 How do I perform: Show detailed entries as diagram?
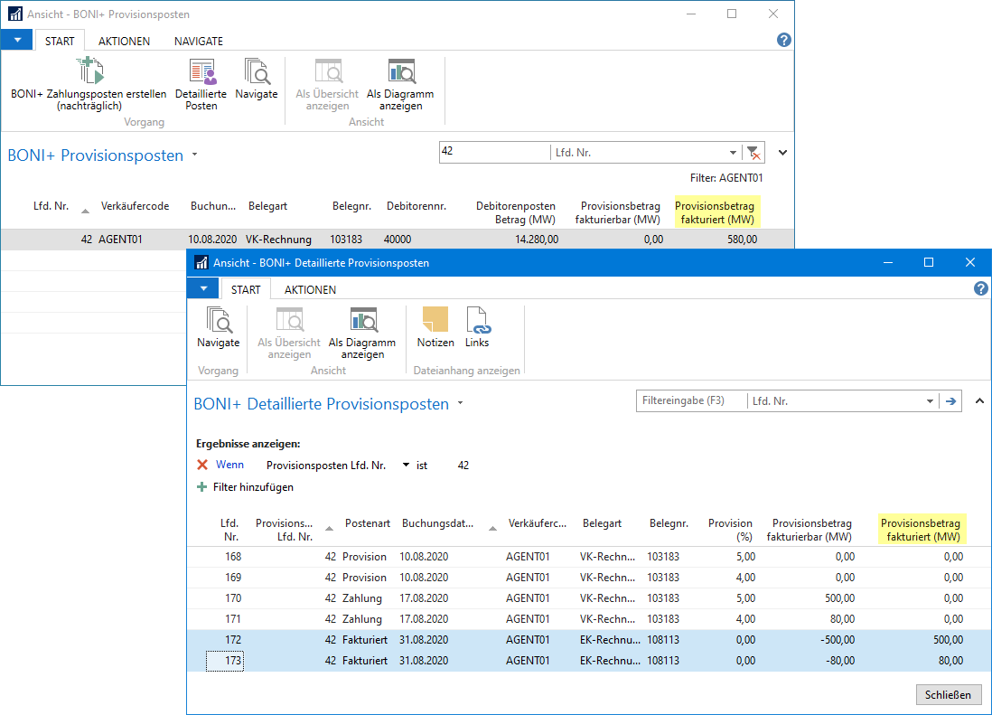(x=362, y=321)
